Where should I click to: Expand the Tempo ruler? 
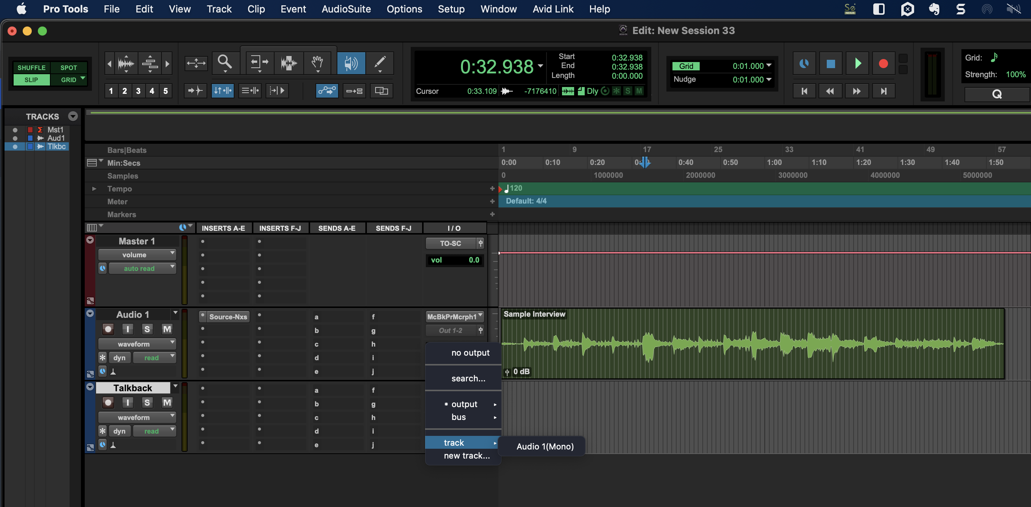point(94,189)
